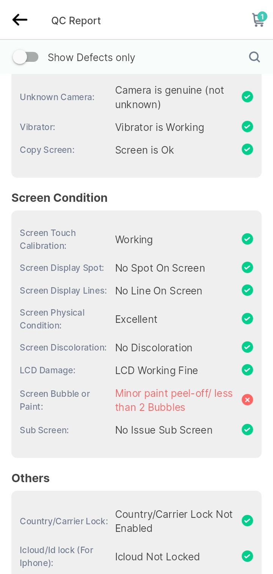Image resolution: width=273 pixels, height=574 pixels.
Task: Select the Minor paint peel-off defect text
Action: point(174,400)
